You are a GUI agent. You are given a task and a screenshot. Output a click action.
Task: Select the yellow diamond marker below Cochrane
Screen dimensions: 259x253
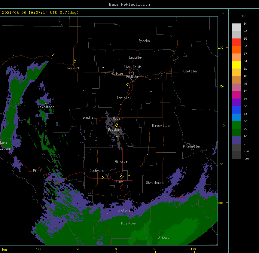pyautogui.click(x=102, y=177)
